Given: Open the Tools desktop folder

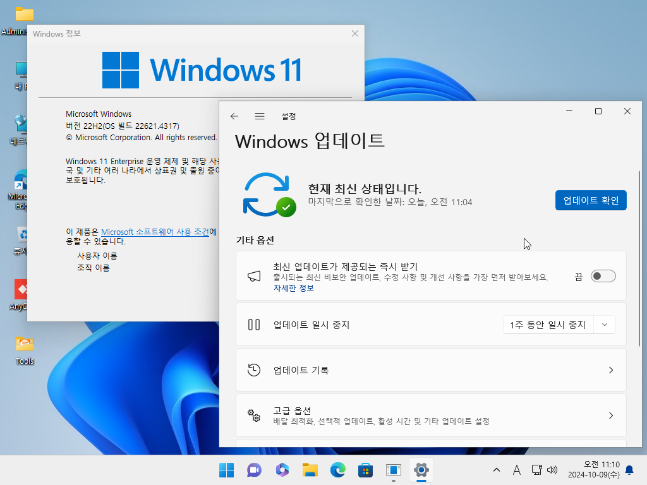Looking at the screenshot, I should click(x=25, y=350).
